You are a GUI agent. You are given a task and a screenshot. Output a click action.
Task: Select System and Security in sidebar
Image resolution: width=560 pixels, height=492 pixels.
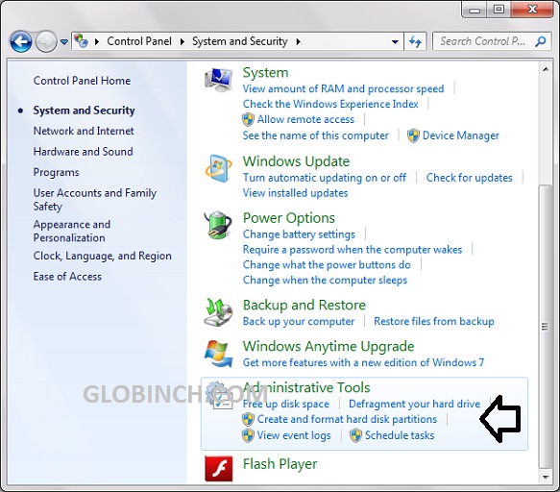[x=84, y=111]
